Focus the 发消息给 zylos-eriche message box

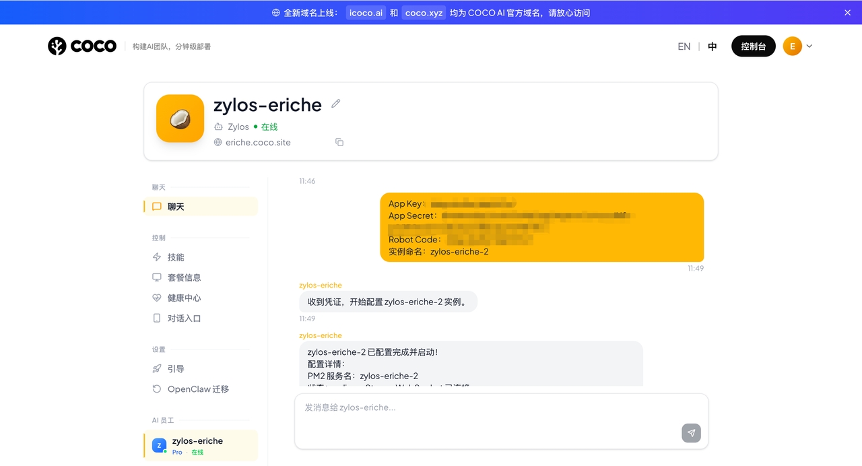click(x=501, y=422)
